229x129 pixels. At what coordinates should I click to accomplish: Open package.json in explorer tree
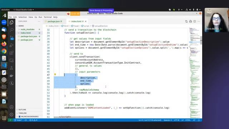point(26,40)
